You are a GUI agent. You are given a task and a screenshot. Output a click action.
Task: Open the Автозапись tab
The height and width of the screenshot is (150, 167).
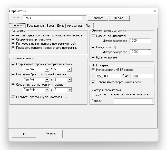(x=75, y=26)
